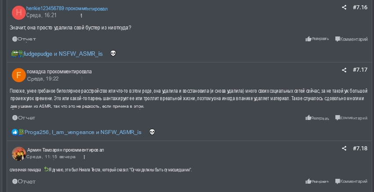Screen dimensions: 374x192
Task: Click red H avatar of henkie123456789
Action: (18, 12)
